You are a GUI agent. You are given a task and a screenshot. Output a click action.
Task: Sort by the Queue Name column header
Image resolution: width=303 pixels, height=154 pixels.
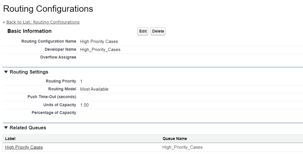tap(175, 138)
